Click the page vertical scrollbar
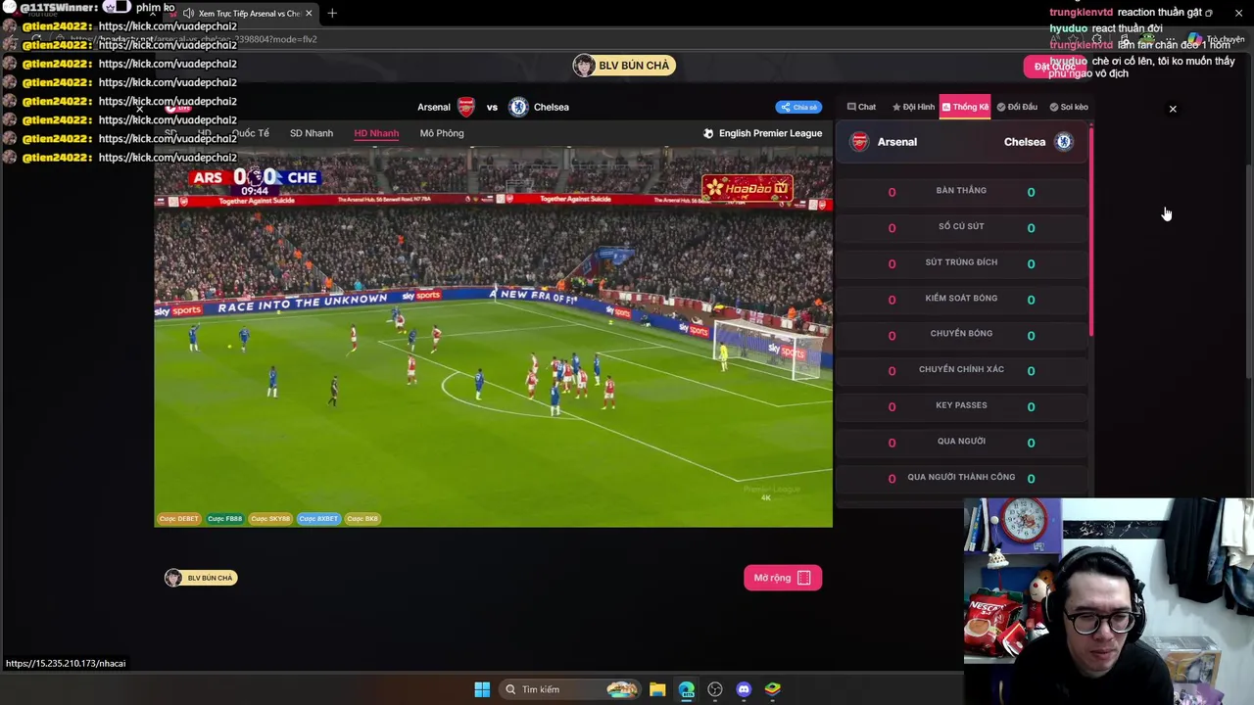The width and height of the screenshot is (1254, 705). 1248,269
